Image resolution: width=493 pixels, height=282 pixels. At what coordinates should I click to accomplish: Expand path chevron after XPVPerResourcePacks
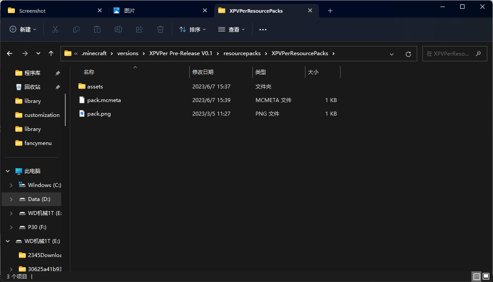333,53
